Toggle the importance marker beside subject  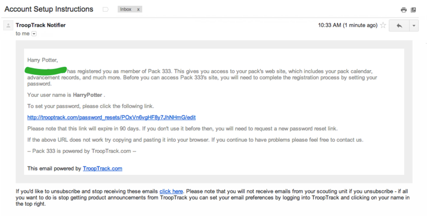coord(105,10)
